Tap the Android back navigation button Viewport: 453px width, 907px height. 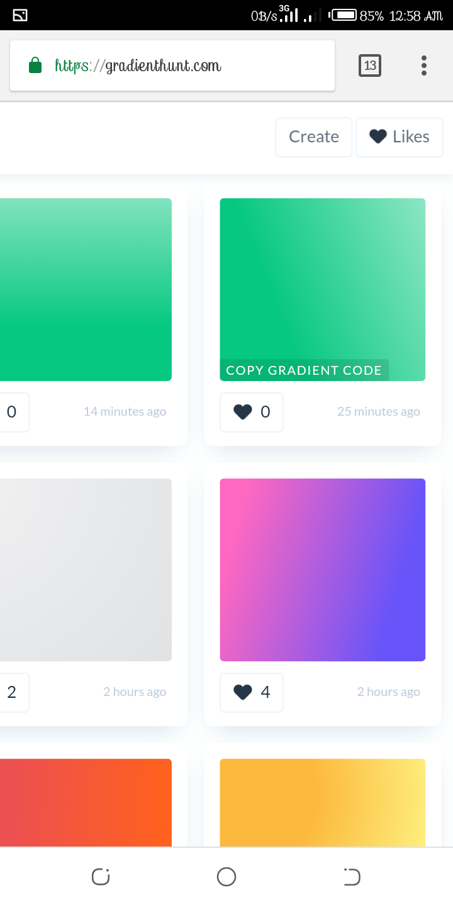(352, 877)
